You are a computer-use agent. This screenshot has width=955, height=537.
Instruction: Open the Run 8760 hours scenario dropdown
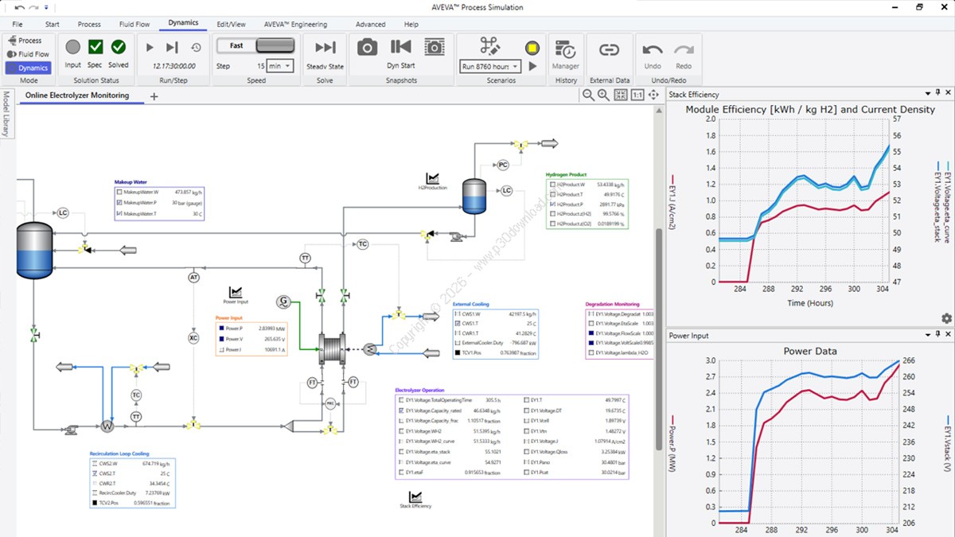click(x=491, y=67)
